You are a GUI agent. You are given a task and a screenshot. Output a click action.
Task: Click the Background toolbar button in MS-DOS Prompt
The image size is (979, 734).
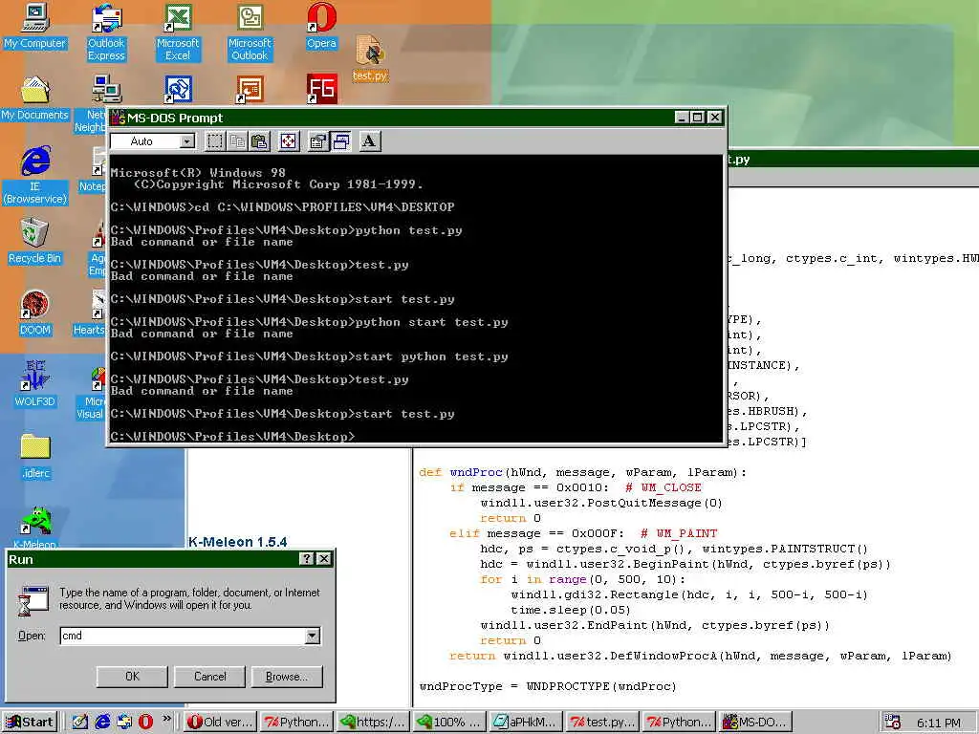click(x=341, y=141)
